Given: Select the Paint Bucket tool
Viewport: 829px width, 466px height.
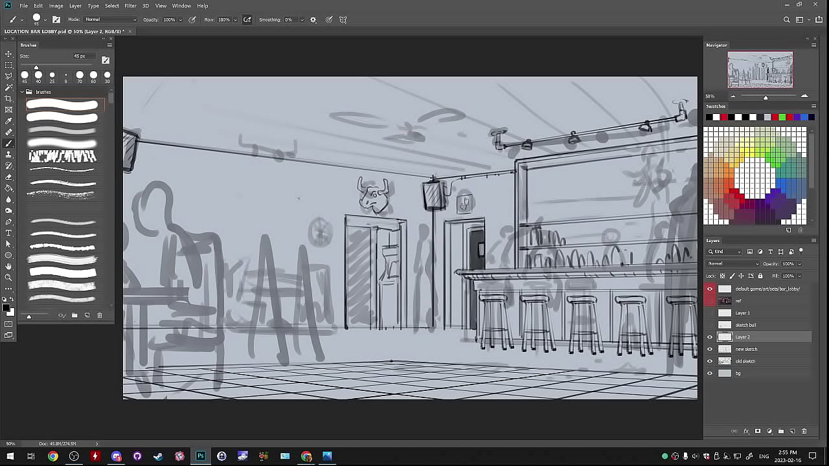Looking at the screenshot, I should click(8, 188).
